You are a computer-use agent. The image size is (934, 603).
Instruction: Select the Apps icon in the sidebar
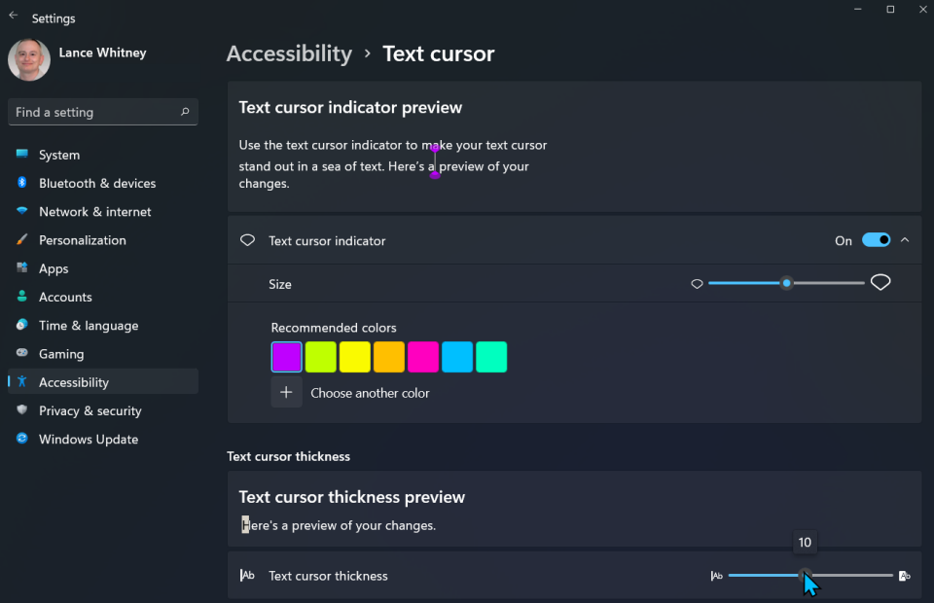coord(23,268)
